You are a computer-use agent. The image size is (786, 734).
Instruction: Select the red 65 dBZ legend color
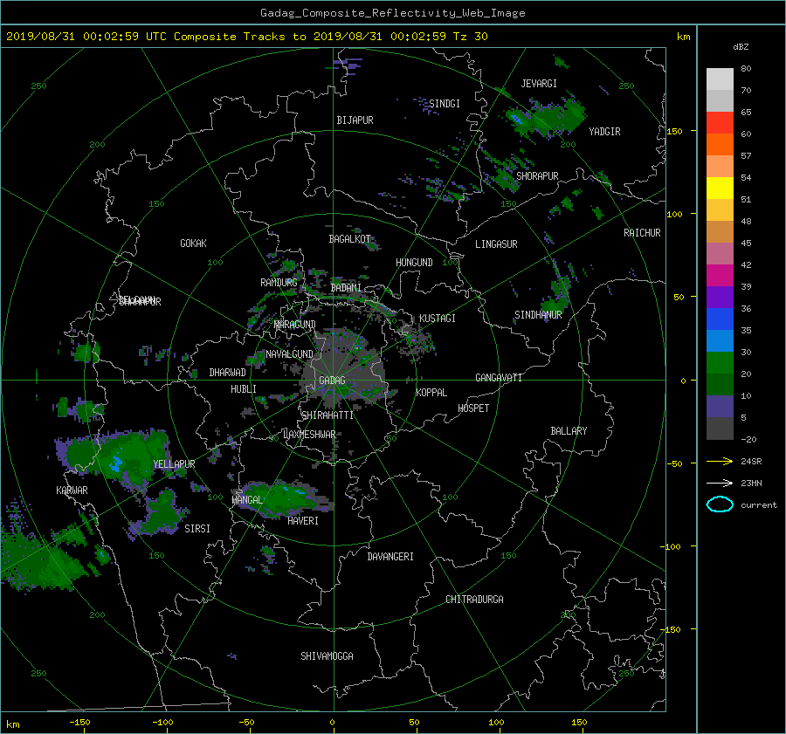(x=720, y=123)
